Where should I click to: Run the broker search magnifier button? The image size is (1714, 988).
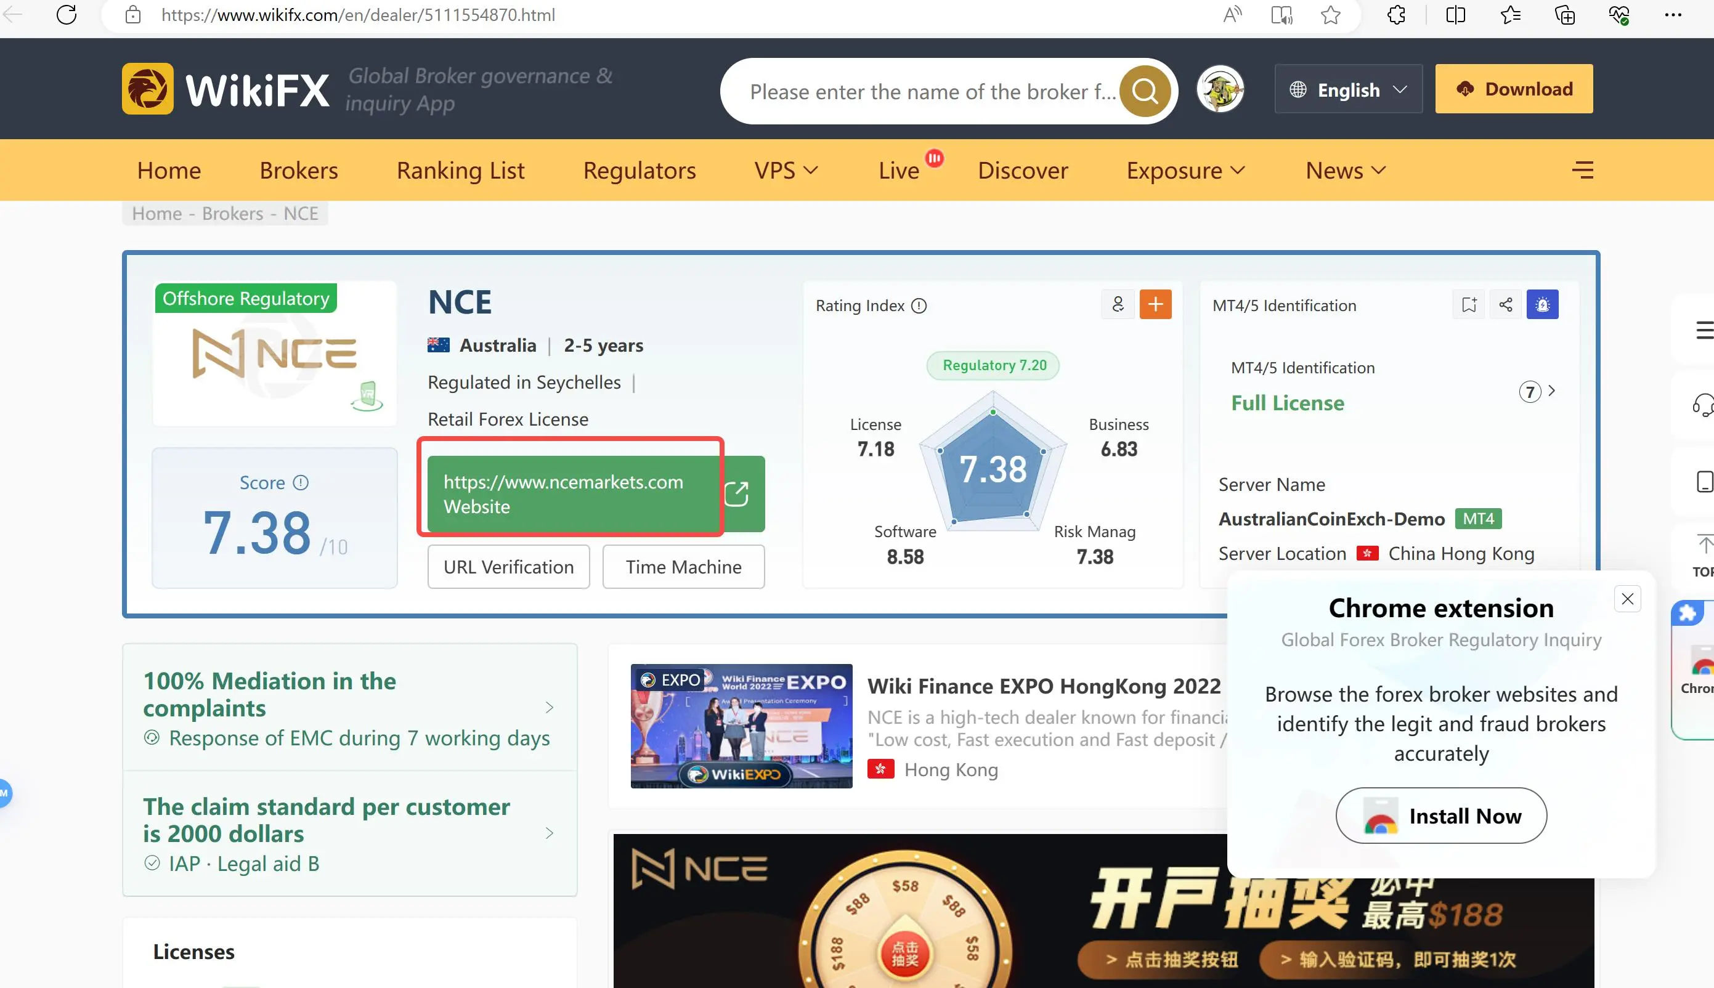1145,91
